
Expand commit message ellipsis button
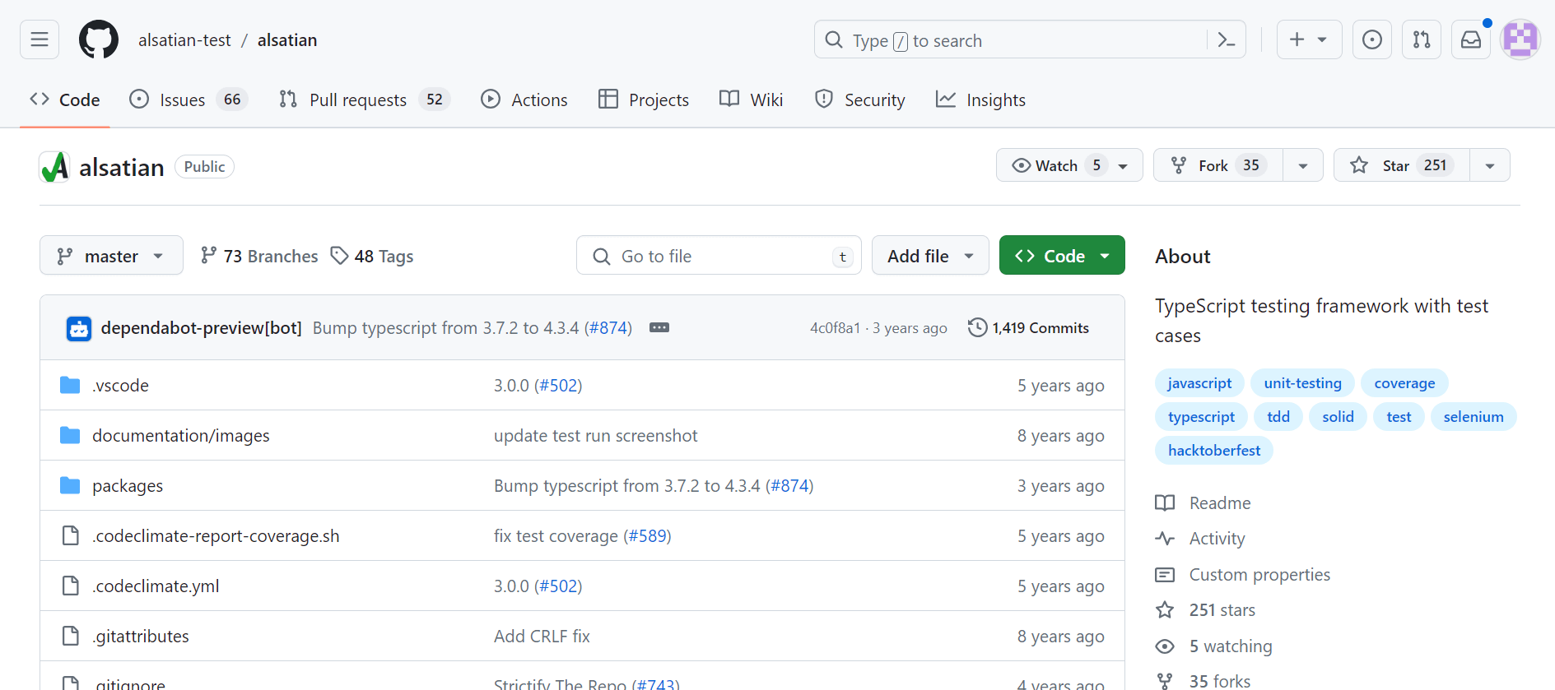pos(659,327)
